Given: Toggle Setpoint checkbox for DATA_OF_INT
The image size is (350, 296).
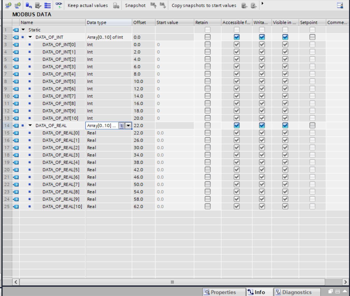Looking at the screenshot, I should [x=312, y=37].
